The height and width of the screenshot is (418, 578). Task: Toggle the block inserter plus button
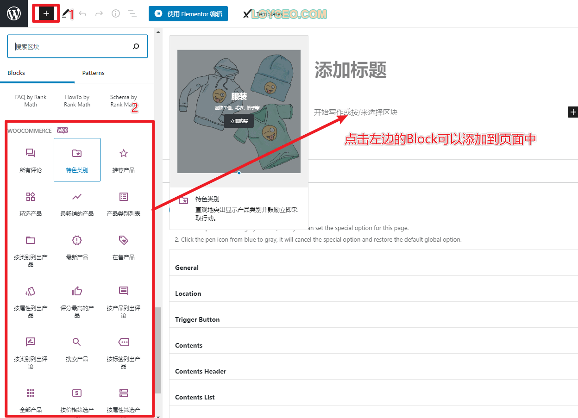click(x=46, y=14)
